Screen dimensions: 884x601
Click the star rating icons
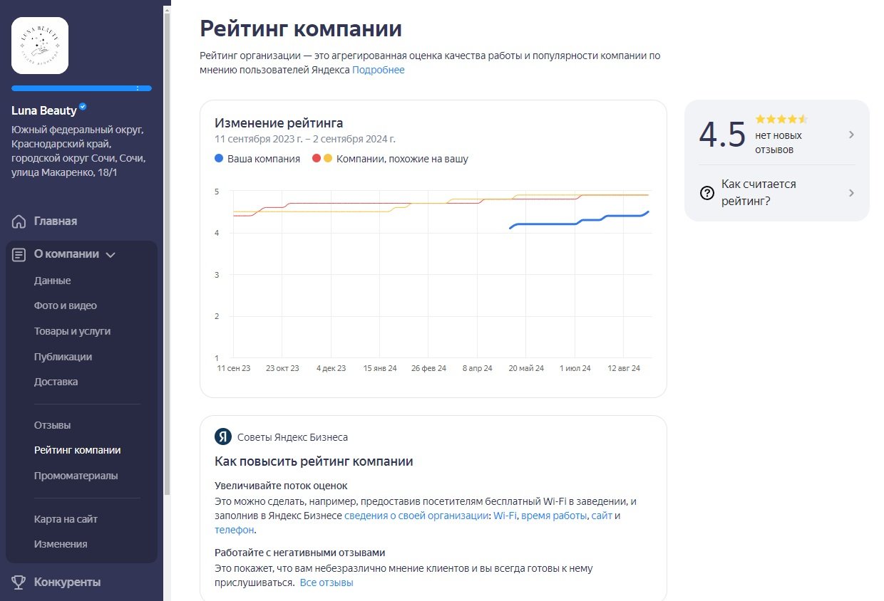pos(781,119)
